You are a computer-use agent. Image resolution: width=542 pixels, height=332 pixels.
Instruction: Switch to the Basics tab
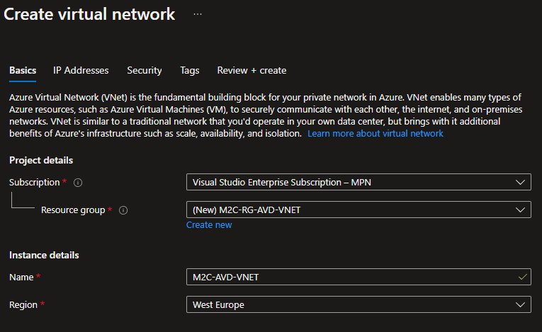click(23, 70)
